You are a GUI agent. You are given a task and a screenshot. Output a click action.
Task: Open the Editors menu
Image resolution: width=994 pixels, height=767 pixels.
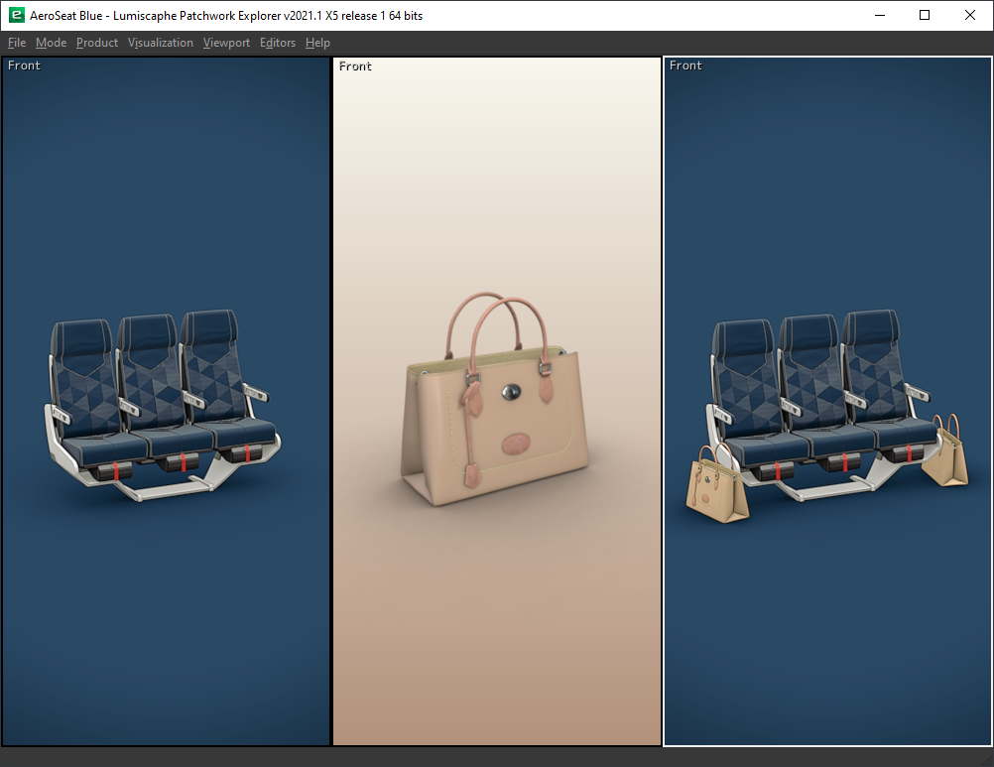(x=278, y=43)
